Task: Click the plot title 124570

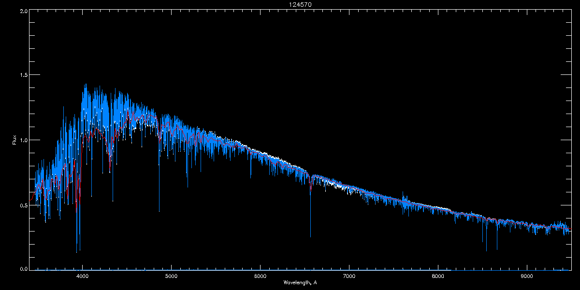Action: [x=300, y=4]
